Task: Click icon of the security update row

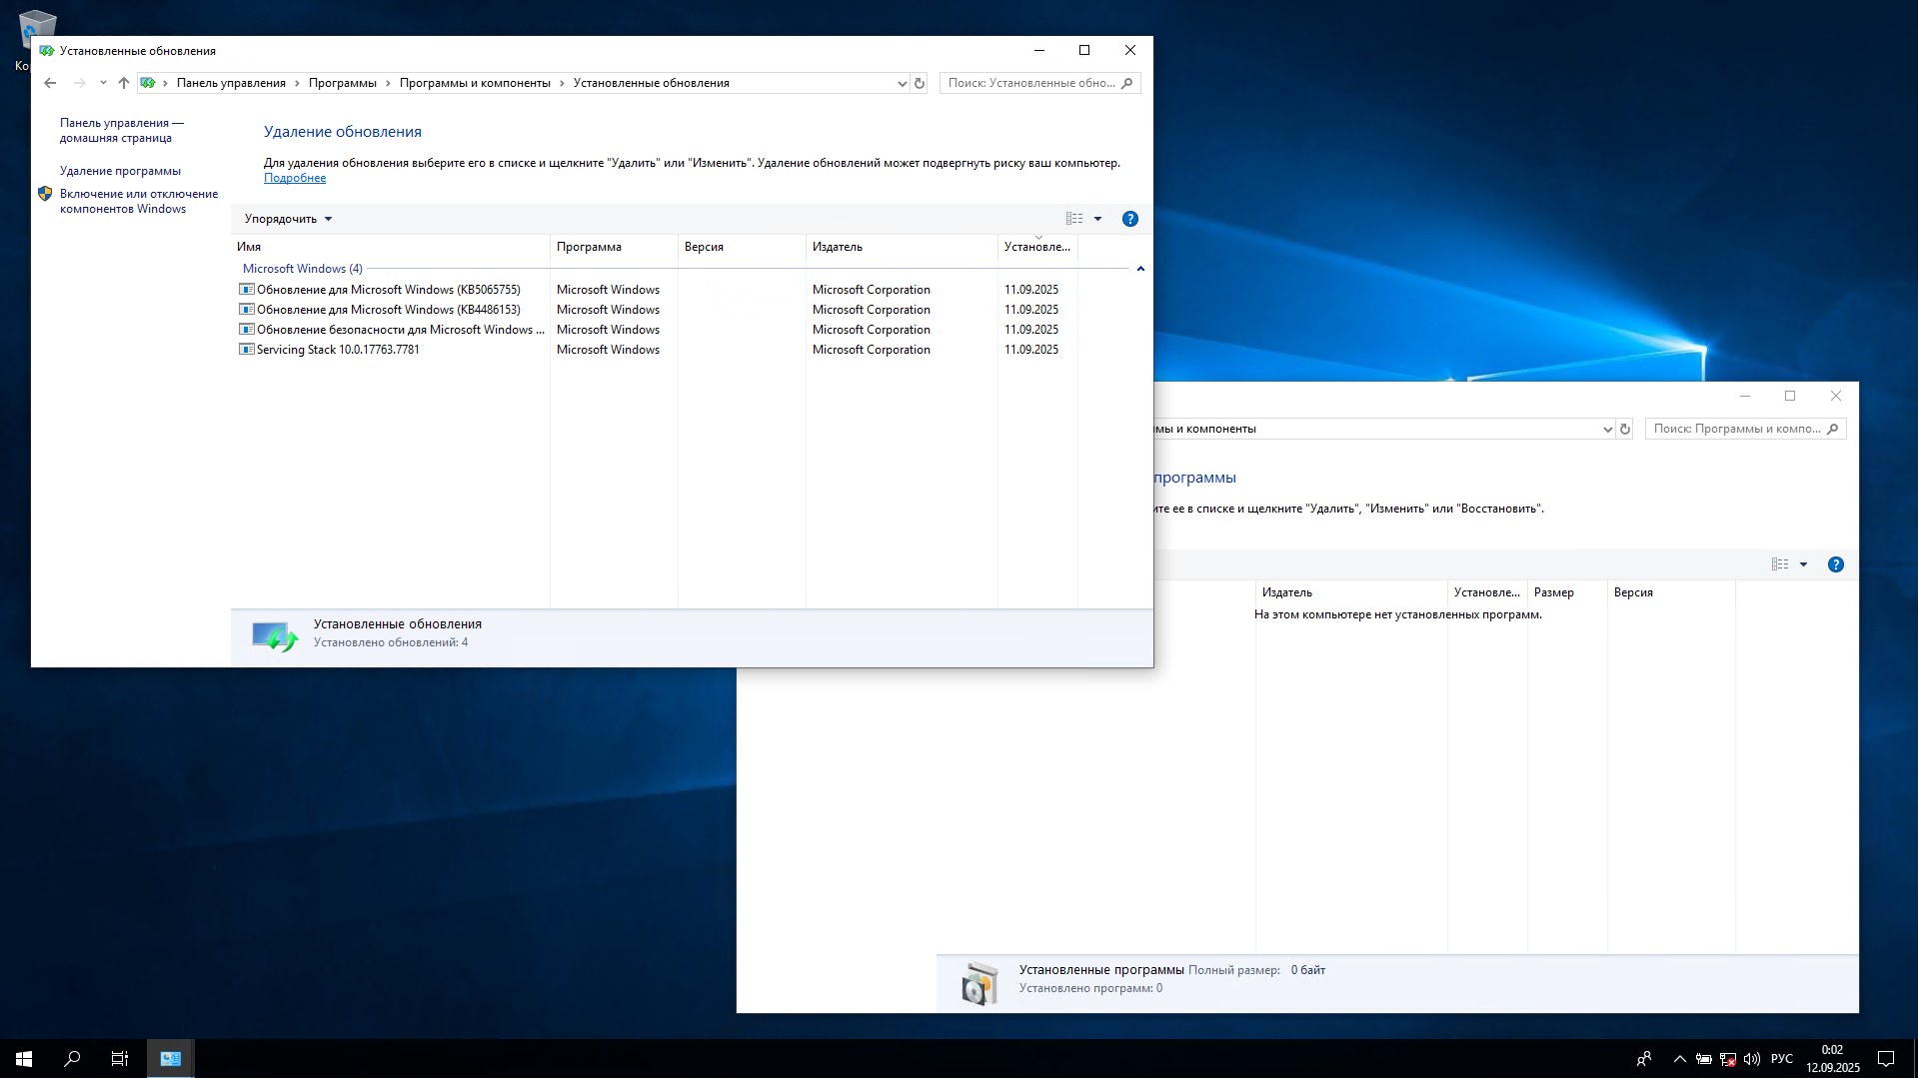Action: [x=246, y=330]
